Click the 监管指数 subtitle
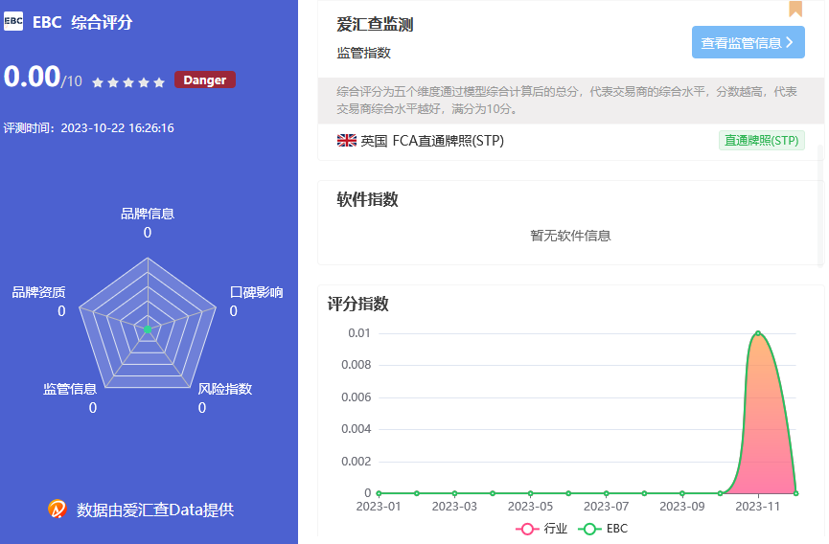 pos(364,53)
